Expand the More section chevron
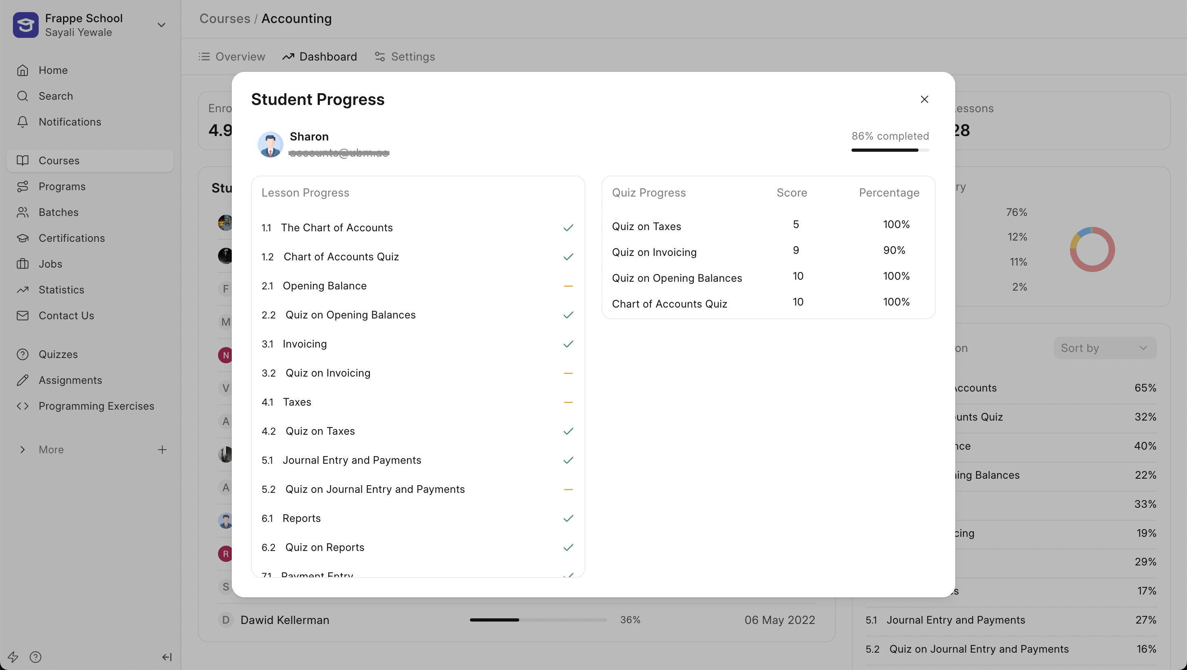The width and height of the screenshot is (1187, 670). click(x=23, y=450)
